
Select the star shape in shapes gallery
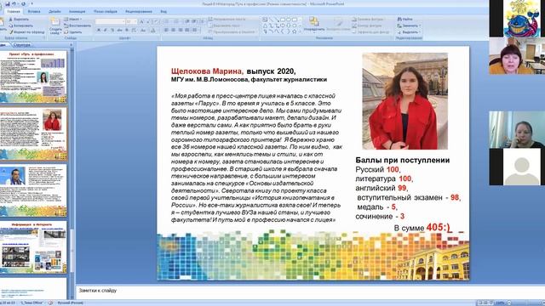point(295,31)
